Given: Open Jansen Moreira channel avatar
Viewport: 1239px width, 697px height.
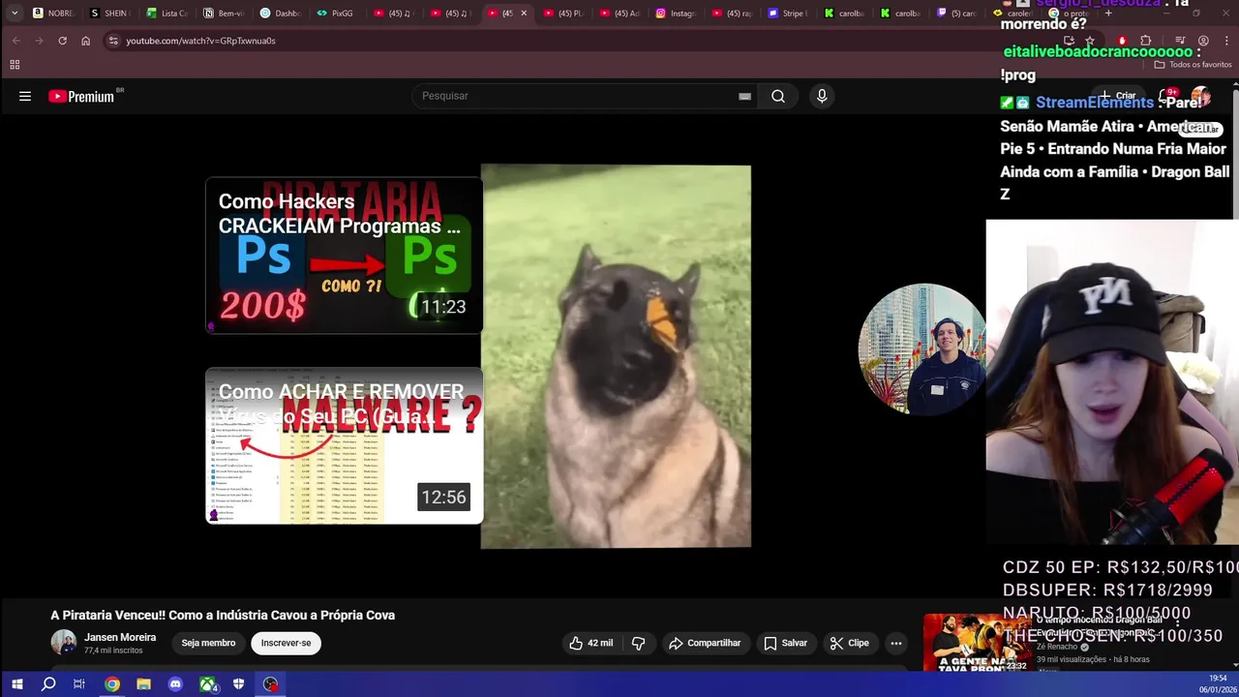Looking at the screenshot, I should pyautogui.click(x=63, y=643).
